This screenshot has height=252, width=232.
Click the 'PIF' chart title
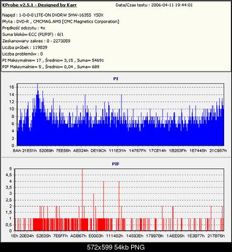coord(115,164)
